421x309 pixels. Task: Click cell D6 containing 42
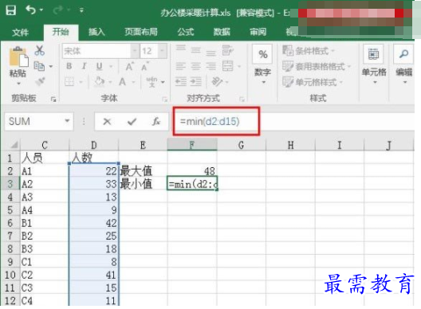pyautogui.click(x=94, y=223)
